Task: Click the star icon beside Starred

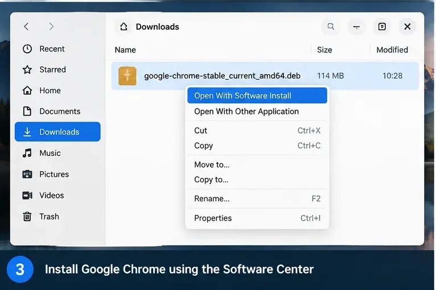Action: (x=27, y=69)
